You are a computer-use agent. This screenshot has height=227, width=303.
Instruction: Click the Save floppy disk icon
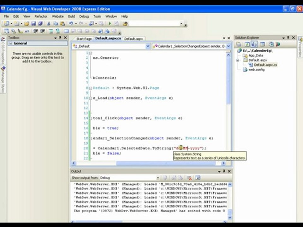(x=33, y=24)
